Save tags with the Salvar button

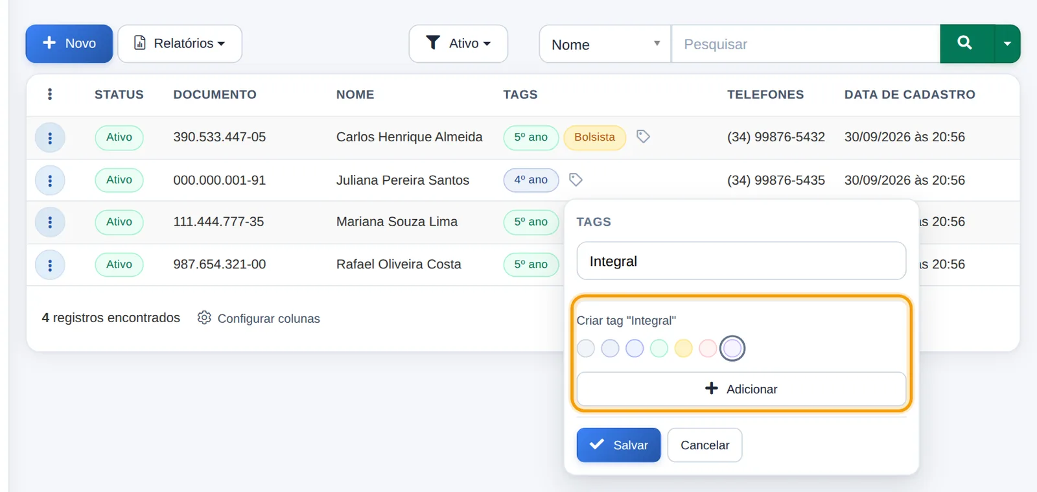pyautogui.click(x=618, y=445)
